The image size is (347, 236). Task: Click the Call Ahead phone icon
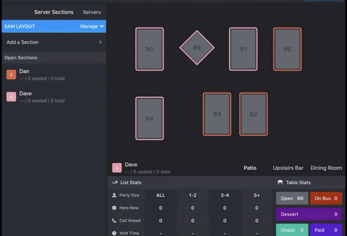114,221
